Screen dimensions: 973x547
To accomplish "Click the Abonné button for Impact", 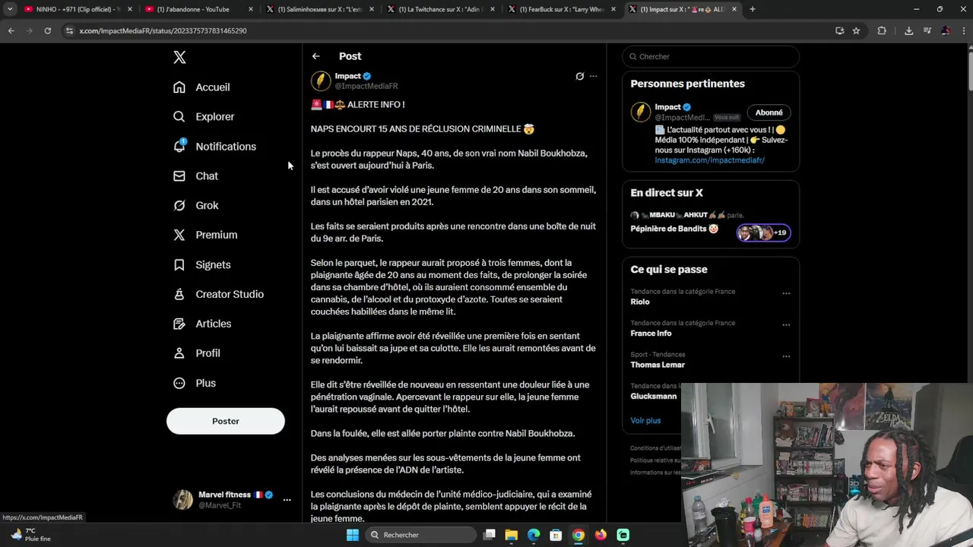I will tap(769, 112).
